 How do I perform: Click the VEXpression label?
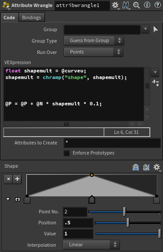point(18,62)
